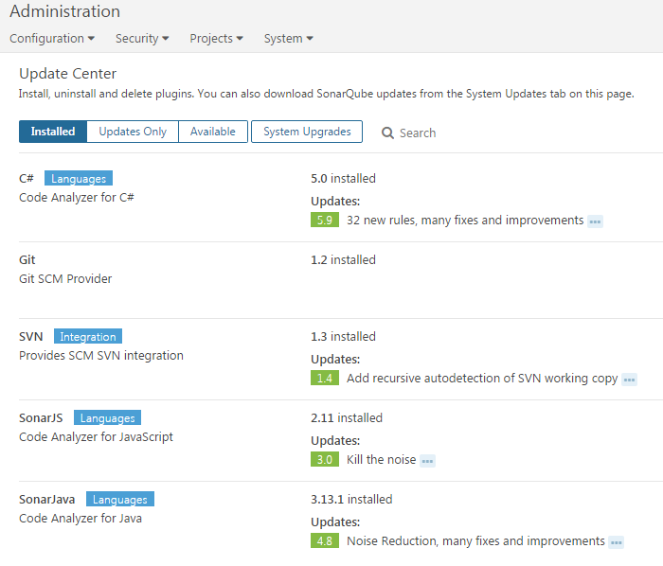Click the '2.11 installed' version text

pos(347,418)
